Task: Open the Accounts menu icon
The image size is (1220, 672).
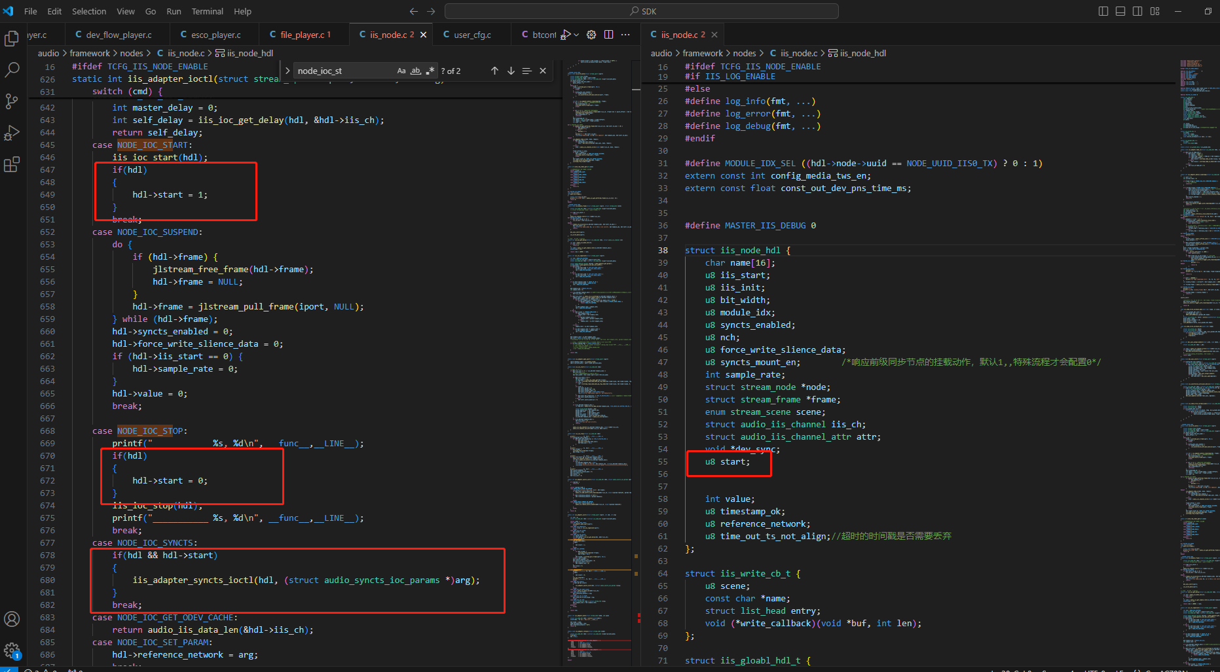Action: [12, 619]
